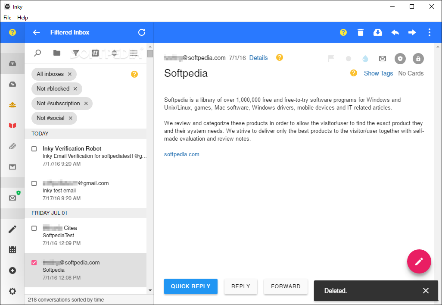Click the gray padlock encryption icon
This screenshot has height=305, width=442.
coord(418,59)
